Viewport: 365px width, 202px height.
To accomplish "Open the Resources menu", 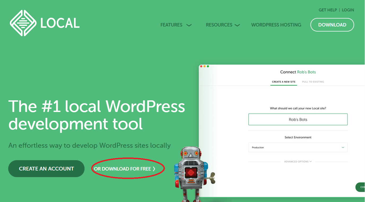I will tap(219, 25).
